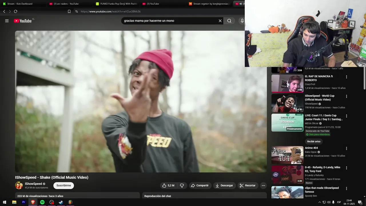Viewport: 366px width, 206px height.
Task: Open options menu for Davis Cup live
Action: (347, 116)
